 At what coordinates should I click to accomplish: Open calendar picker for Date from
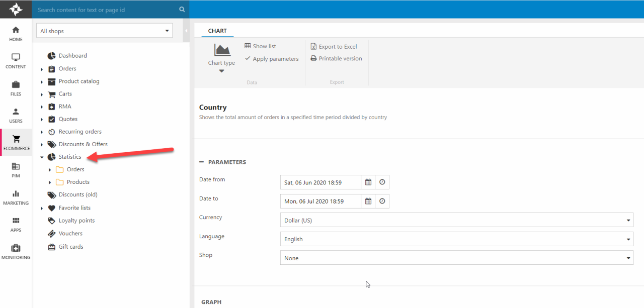368,182
